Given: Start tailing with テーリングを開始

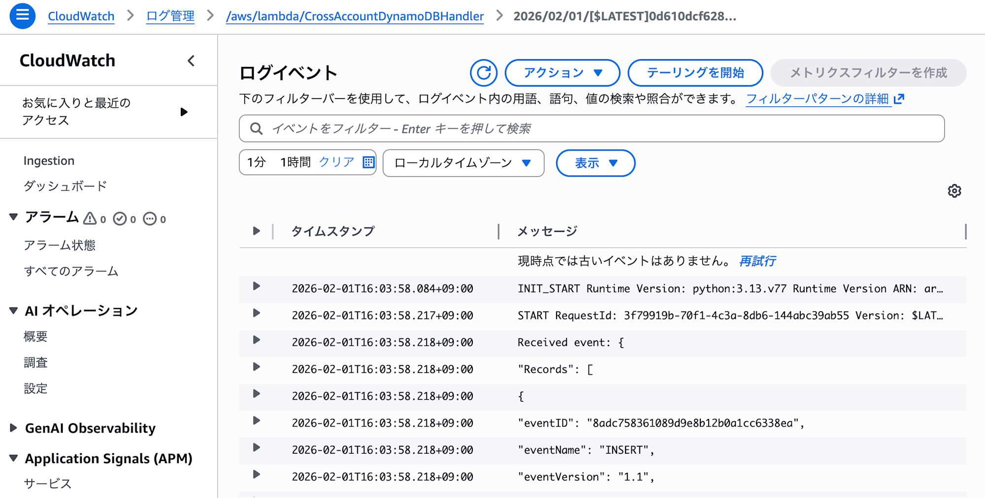Looking at the screenshot, I should pyautogui.click(x=694, y=72).
